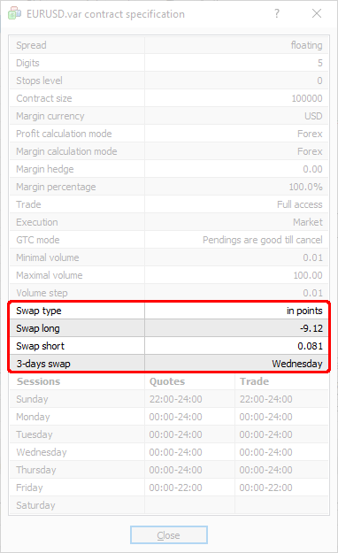Select Friday trade session 00:00-22:00
This screenshot has width=338, height=553.
(266, 488)
